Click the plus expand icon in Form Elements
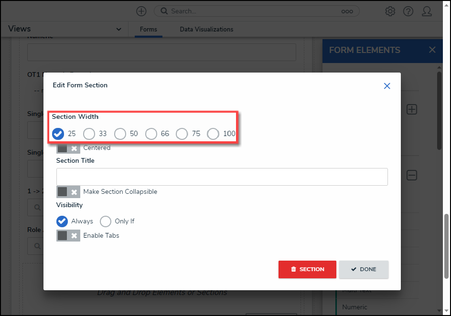 click(412, 109)
